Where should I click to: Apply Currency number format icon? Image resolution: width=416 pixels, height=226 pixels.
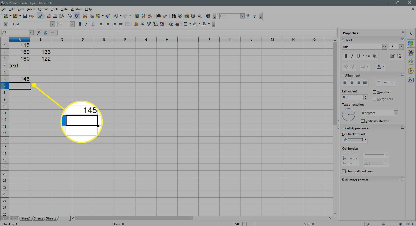tap(136, 24)
